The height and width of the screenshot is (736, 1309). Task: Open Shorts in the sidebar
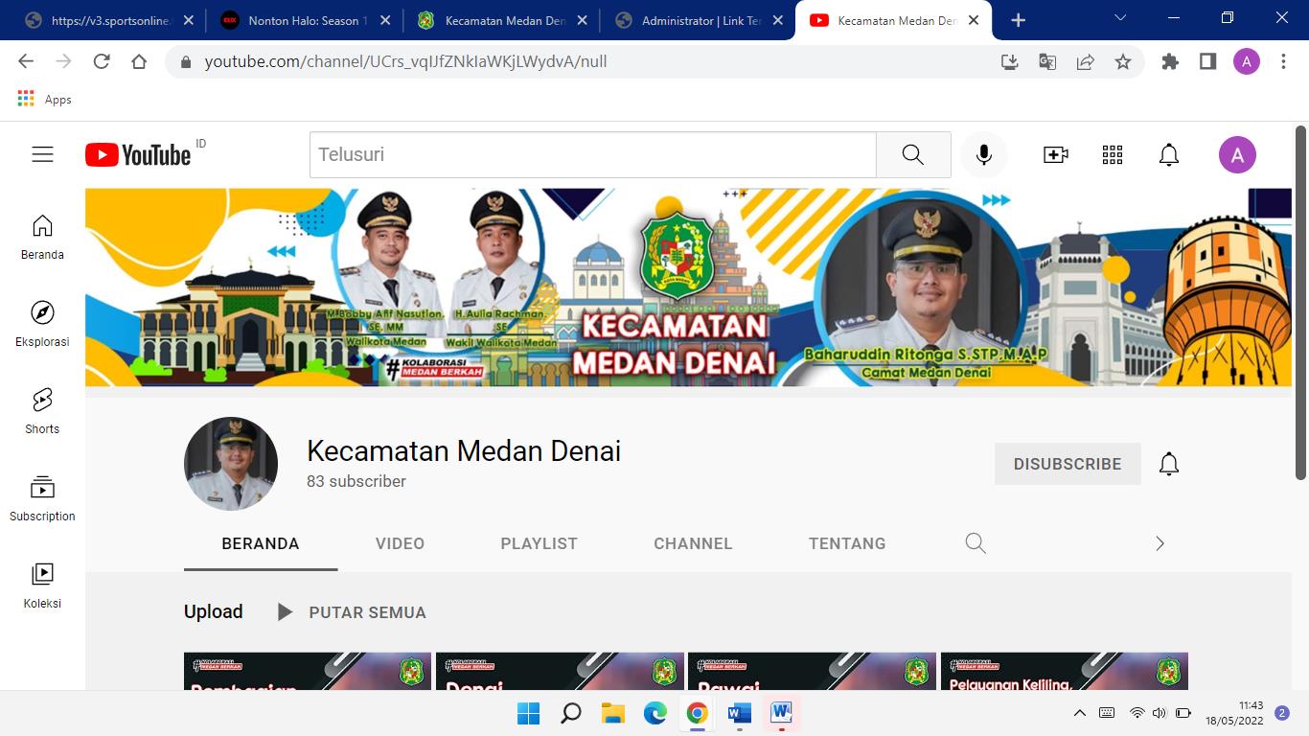pyautogui.click(x=42, y=411)
